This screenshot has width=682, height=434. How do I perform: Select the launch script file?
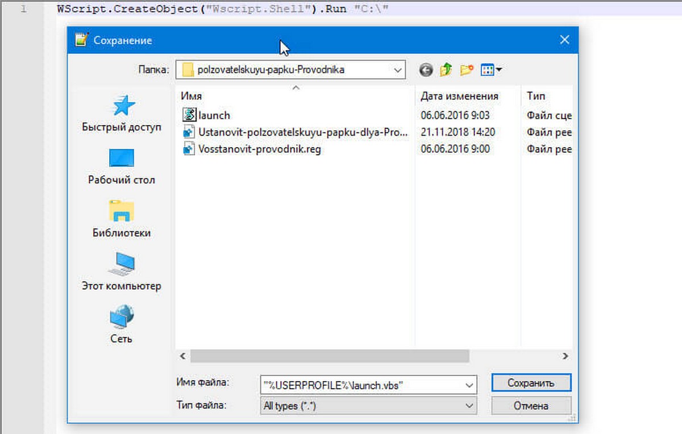point(214,115)
